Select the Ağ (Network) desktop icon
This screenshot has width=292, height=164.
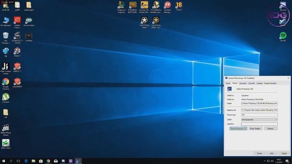(x=5, y=52)
